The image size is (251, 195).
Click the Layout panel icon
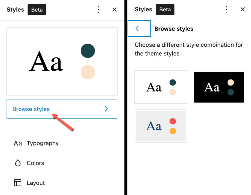18,183
